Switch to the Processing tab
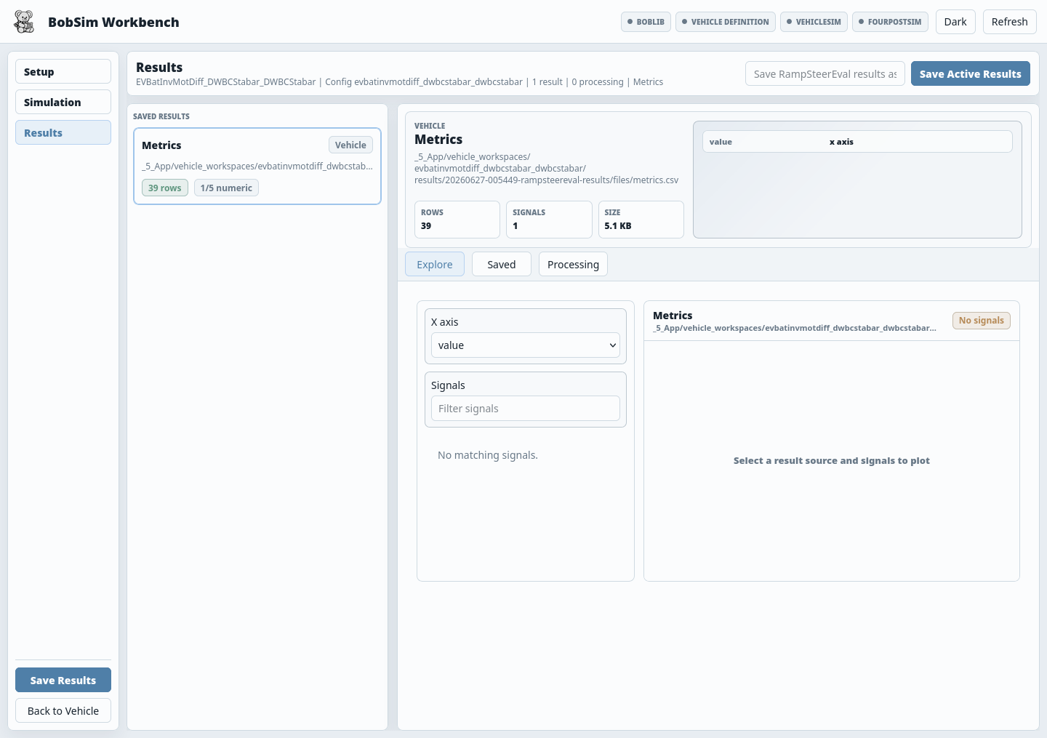The width and height of the screenshot is (1047, 738). point(573,264)
